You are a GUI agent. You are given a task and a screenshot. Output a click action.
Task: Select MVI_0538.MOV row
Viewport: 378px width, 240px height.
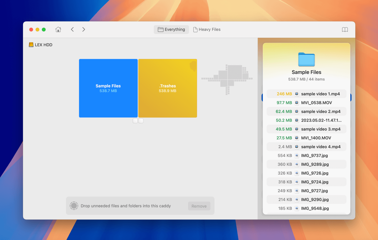(307, 103)
